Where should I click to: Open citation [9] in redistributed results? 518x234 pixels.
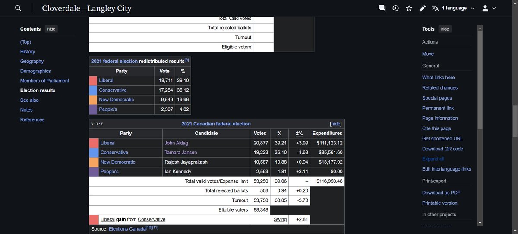click(186, 60)
